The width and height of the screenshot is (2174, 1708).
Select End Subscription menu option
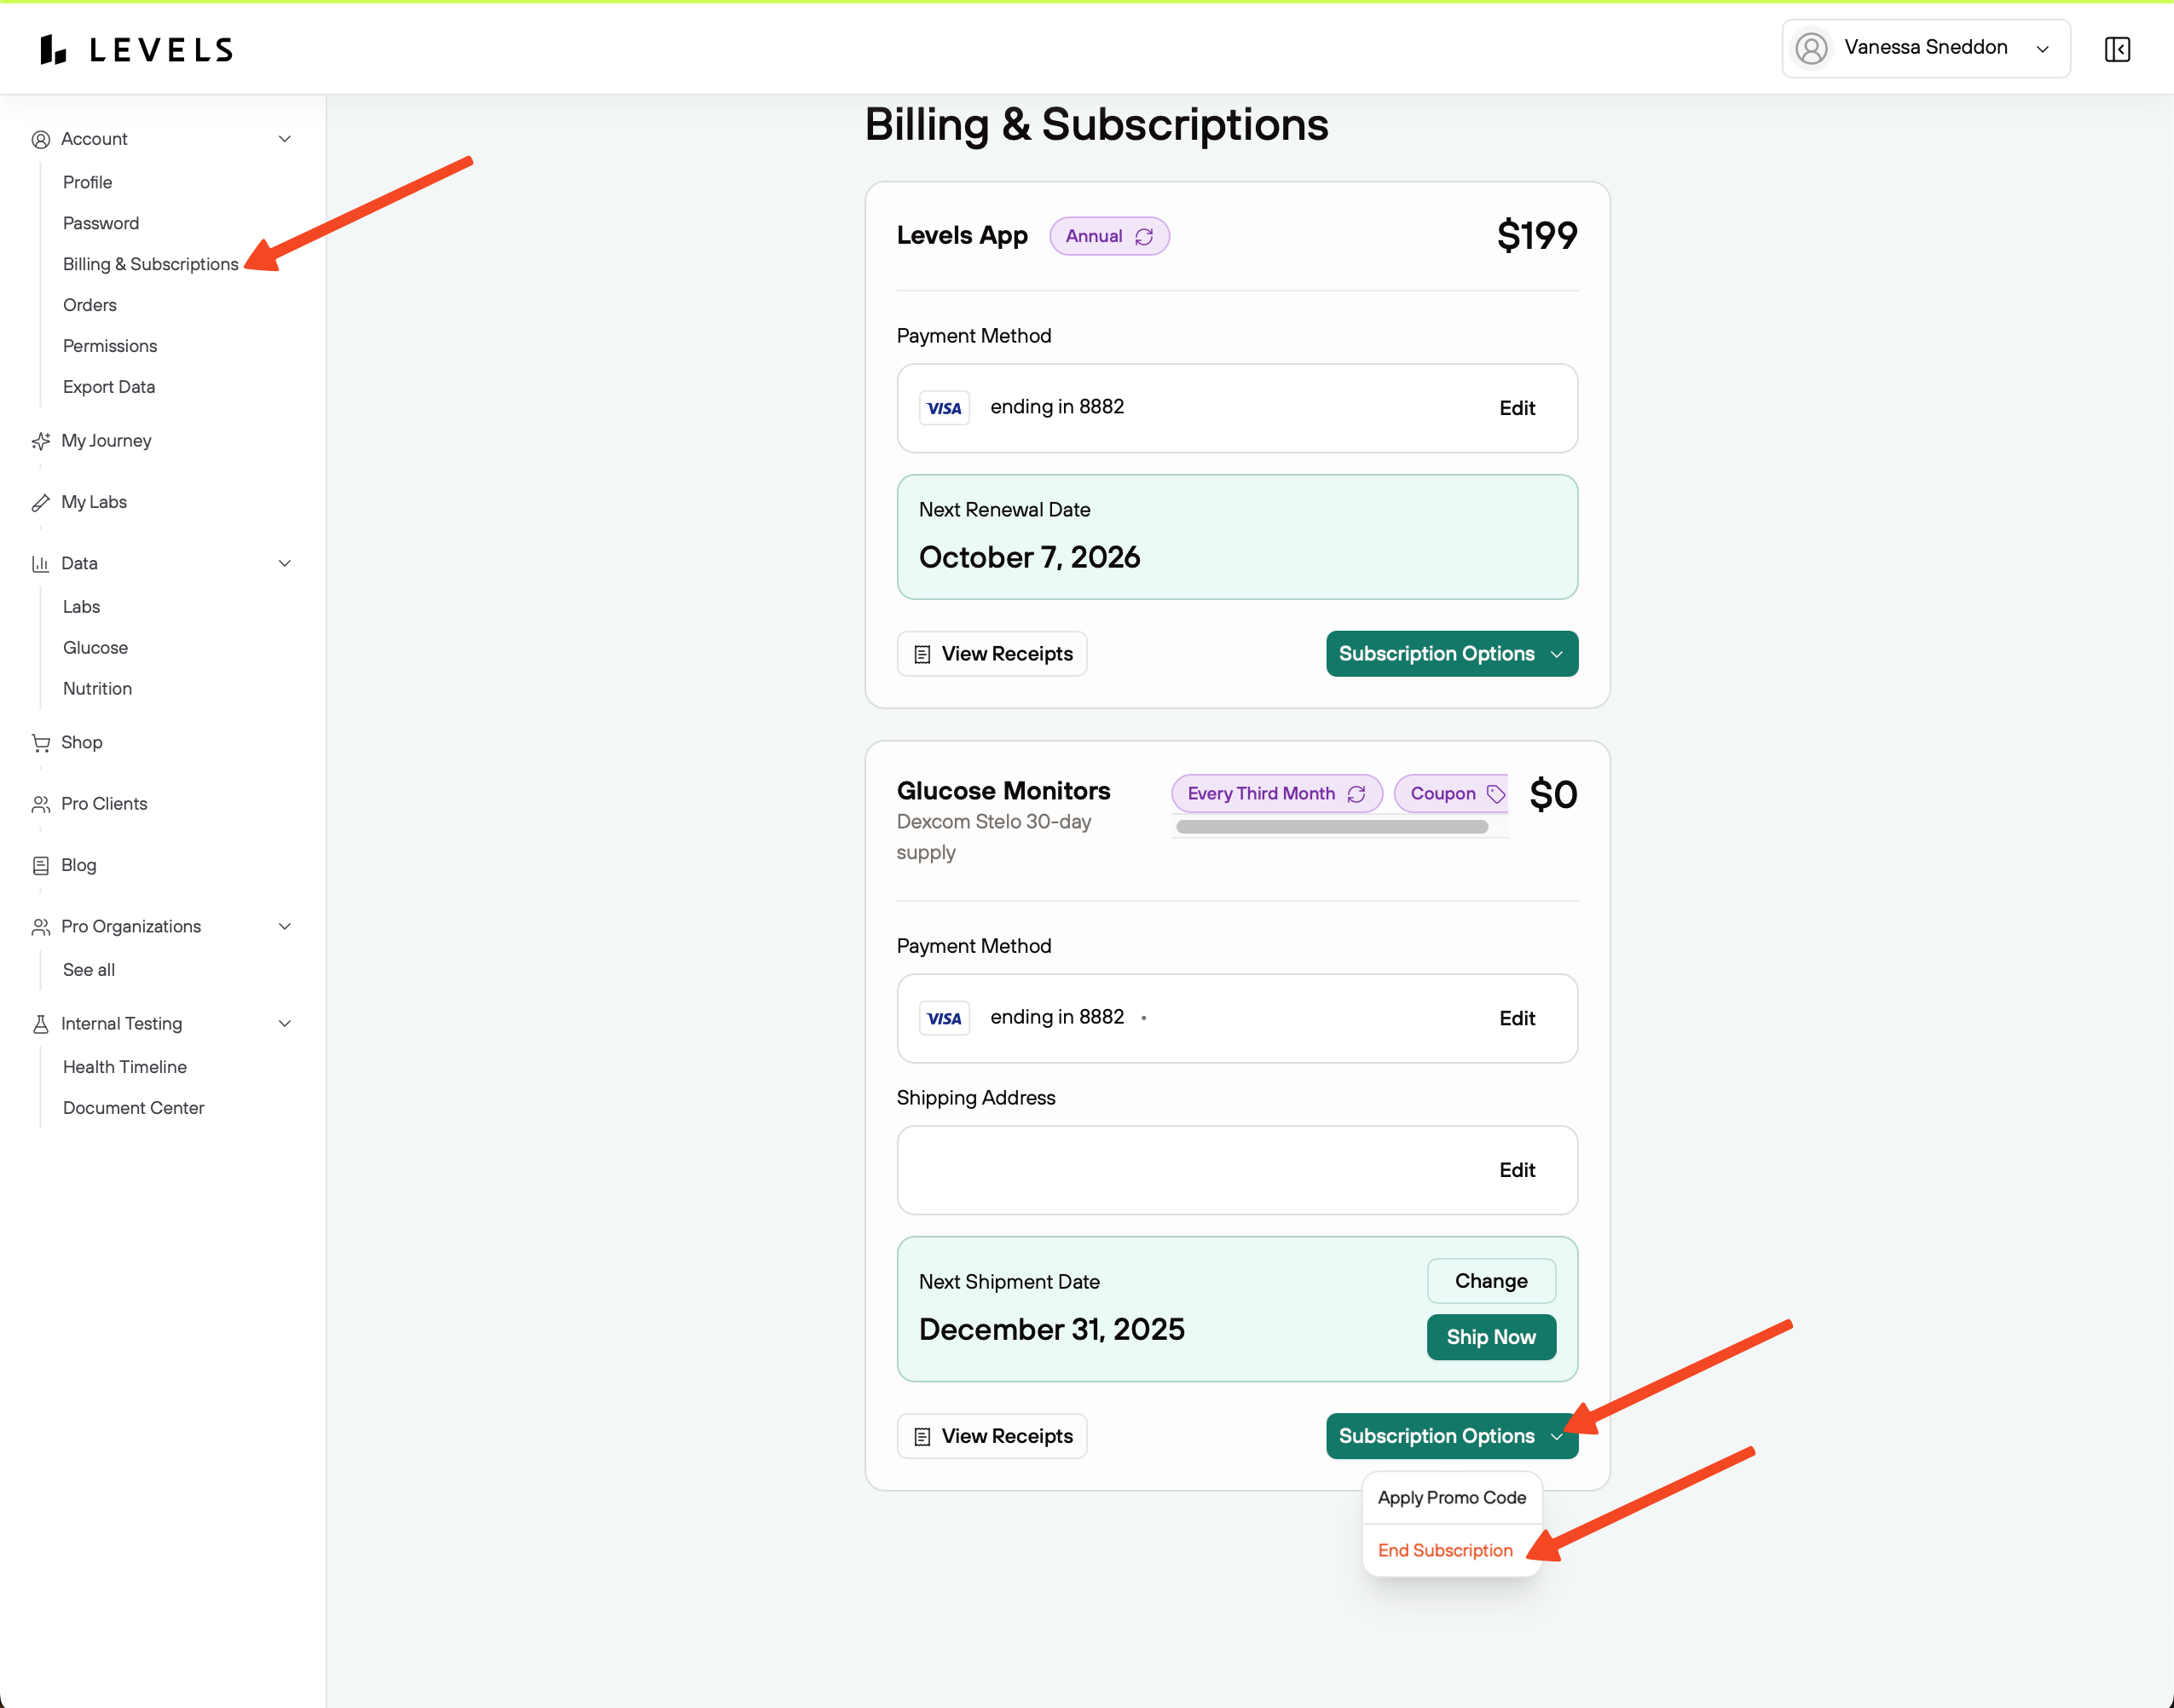[1445, 1550]
